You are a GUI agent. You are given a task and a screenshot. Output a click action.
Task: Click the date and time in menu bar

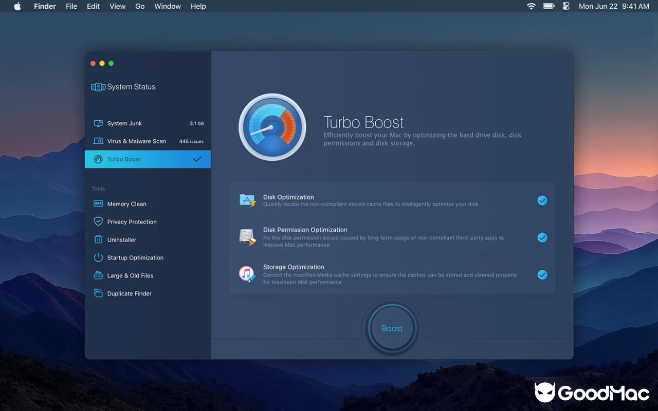[614, 6]
